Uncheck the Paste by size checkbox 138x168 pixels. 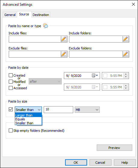pos(11,109)
